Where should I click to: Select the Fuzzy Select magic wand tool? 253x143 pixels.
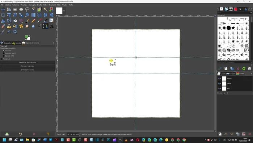[46, 9]
